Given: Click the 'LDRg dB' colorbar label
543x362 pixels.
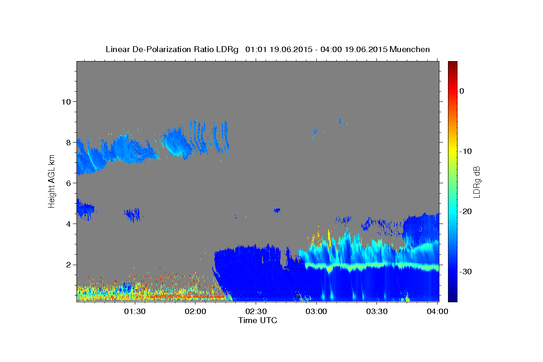Looking at the screenshot, I should click(x=476, y=181).
